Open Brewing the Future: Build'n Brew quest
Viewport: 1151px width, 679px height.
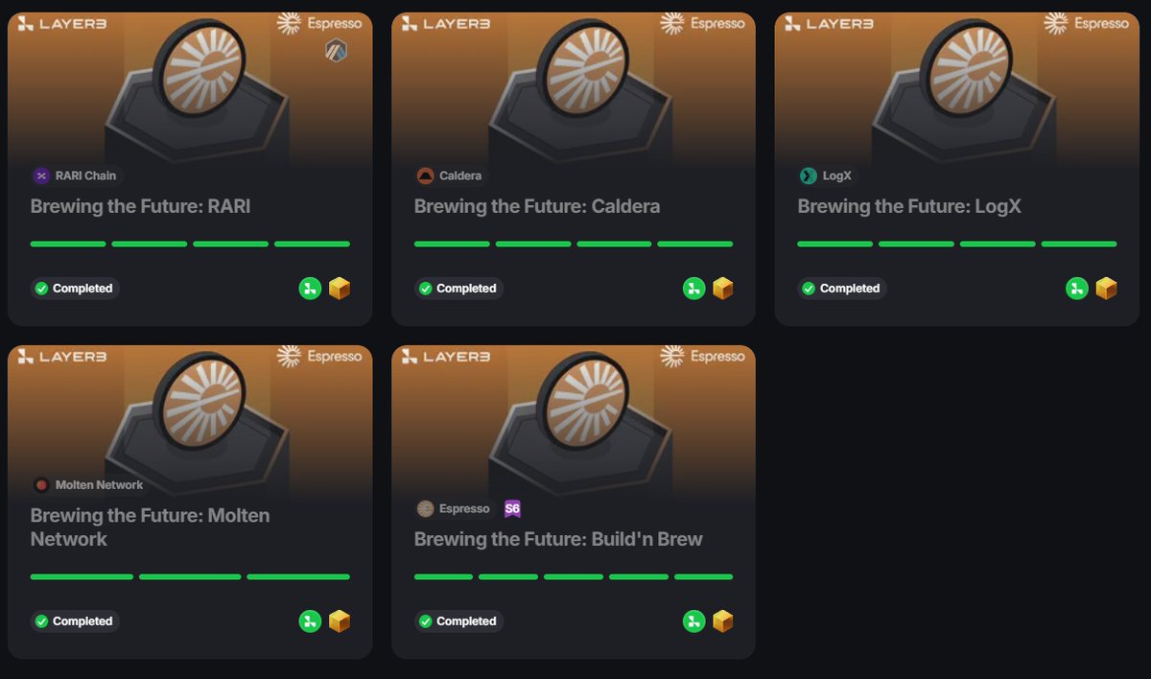[x=558, y=539]
